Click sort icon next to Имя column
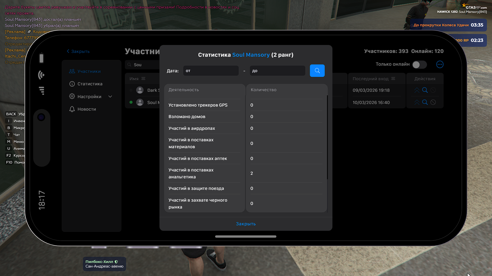 143,79
